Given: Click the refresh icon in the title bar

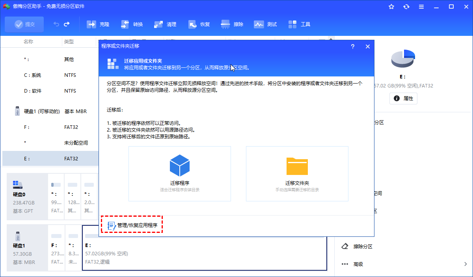Looking at the screenshot, I should coord(406,7).
